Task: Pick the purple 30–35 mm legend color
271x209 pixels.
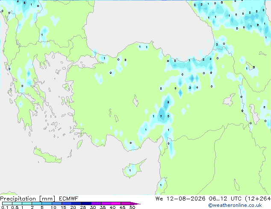Action: pos(96,203)
